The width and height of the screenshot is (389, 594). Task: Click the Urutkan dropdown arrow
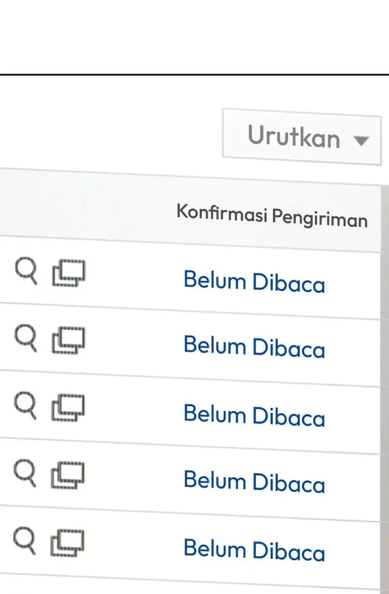click(x=361, y=140)
